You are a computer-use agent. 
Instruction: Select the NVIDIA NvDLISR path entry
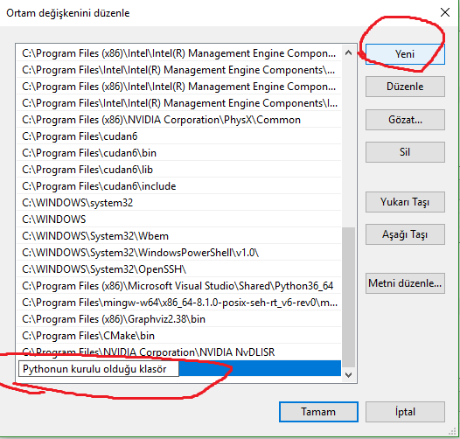click(179, 352)
